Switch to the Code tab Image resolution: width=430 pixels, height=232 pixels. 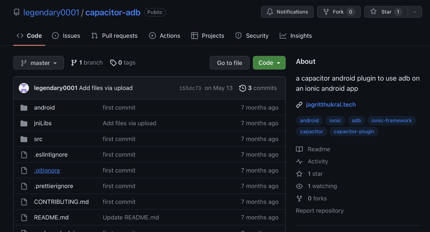[x=29, y=36]
